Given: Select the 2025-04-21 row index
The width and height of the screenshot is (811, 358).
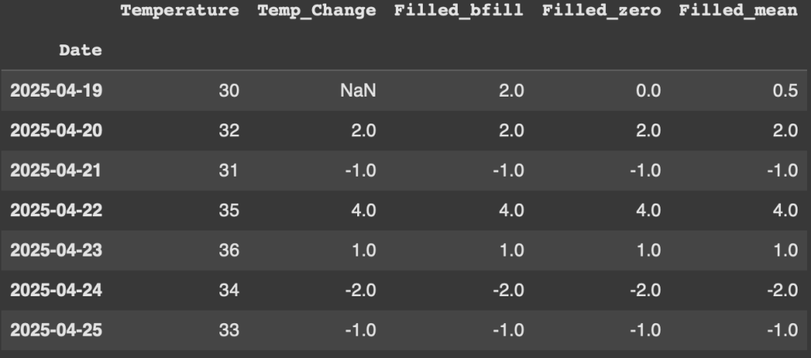Looking at the screenshot, I should (x=56, y=170).
